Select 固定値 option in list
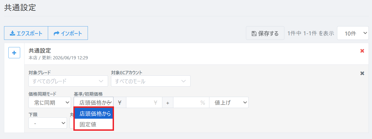Image resolution: width=372 pixels, height=139 pixels. [94, 124]
